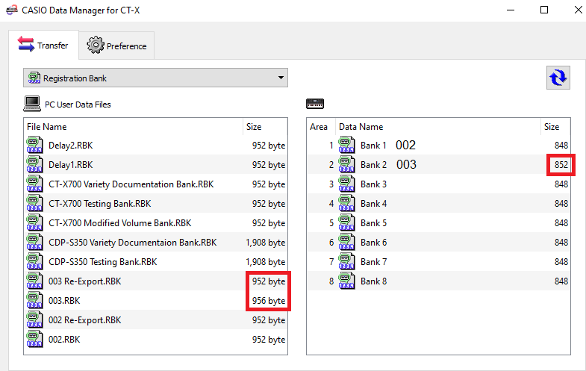Click the Preference gear icon
This screenshot has height=371, width=586.
[96, 45]
